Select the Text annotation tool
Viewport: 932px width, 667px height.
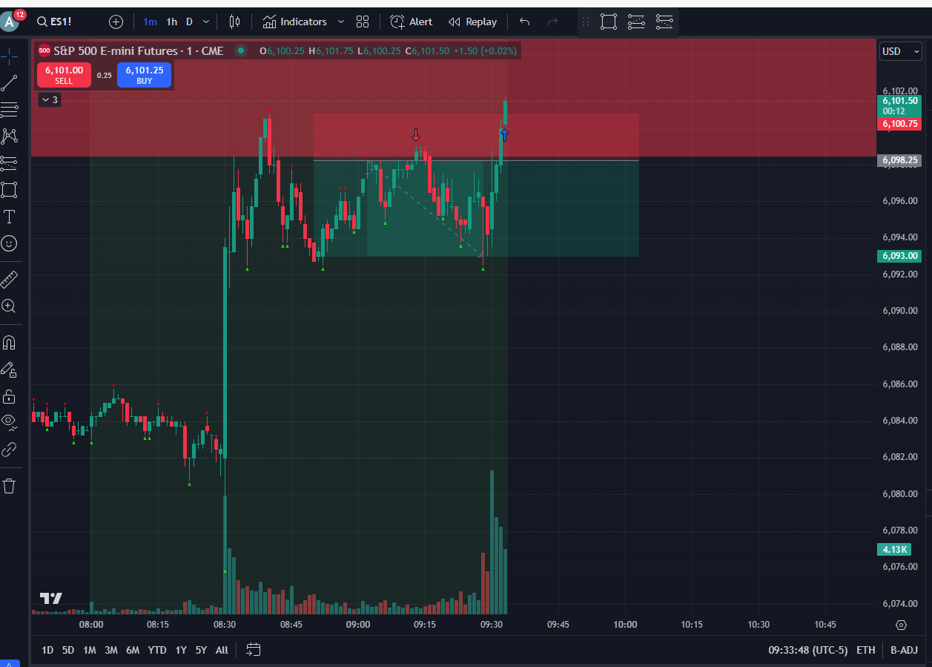click(x=9, y=217)
